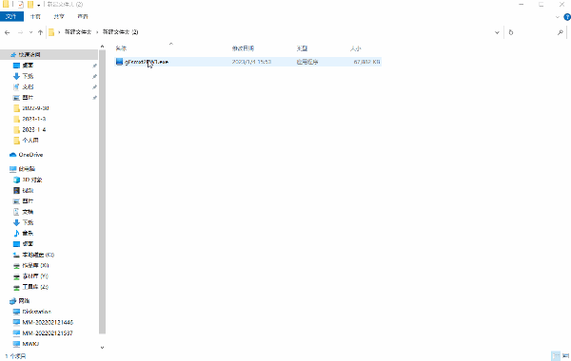Open recent locations dropdown arrow
This screenshot has height=361, width=571.
[x=31, y=32]
